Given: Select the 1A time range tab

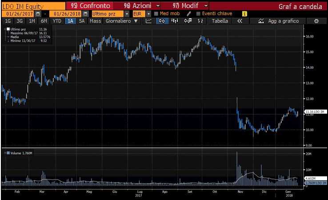Looking at the screenshot, I should pyautogui.click(x=70, y=21).
